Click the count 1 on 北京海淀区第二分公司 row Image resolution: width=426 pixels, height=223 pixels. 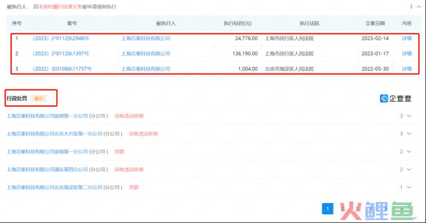click(401, 187)
